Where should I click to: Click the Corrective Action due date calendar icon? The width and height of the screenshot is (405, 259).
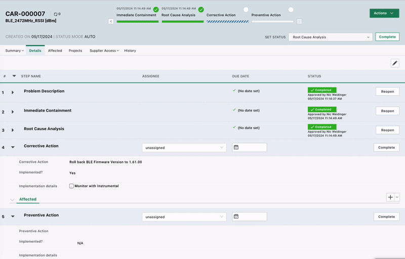tap(236, 148)
